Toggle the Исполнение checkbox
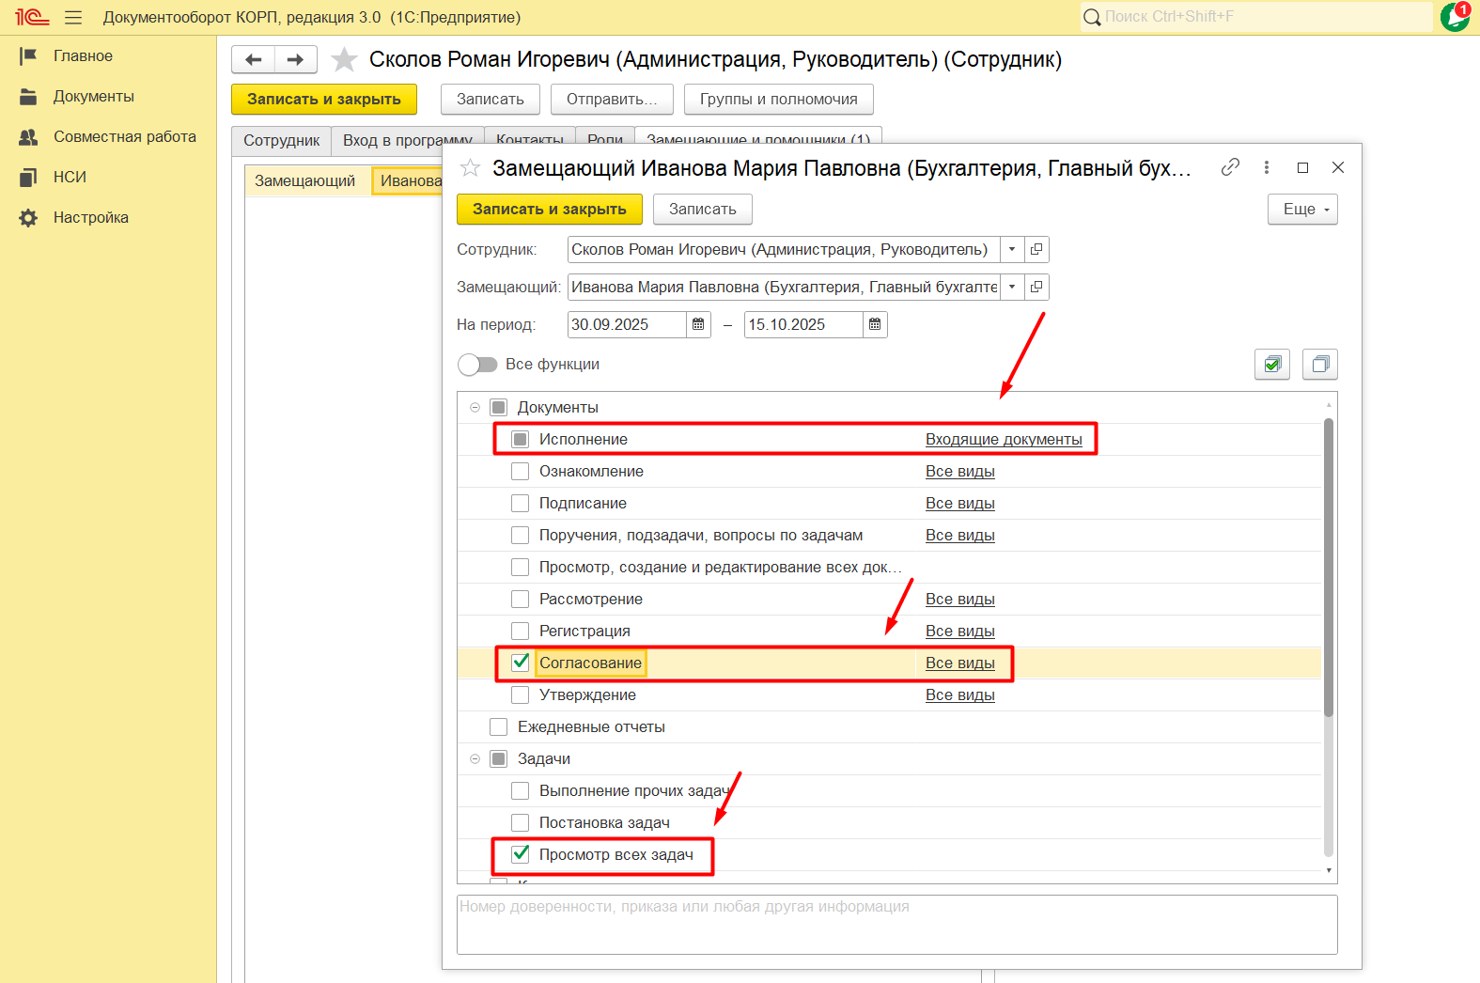Screen dimensions: 1480x983 point(521,439)
